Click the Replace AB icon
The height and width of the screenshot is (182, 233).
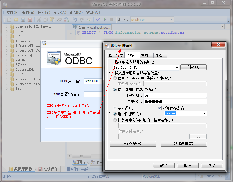66,20
